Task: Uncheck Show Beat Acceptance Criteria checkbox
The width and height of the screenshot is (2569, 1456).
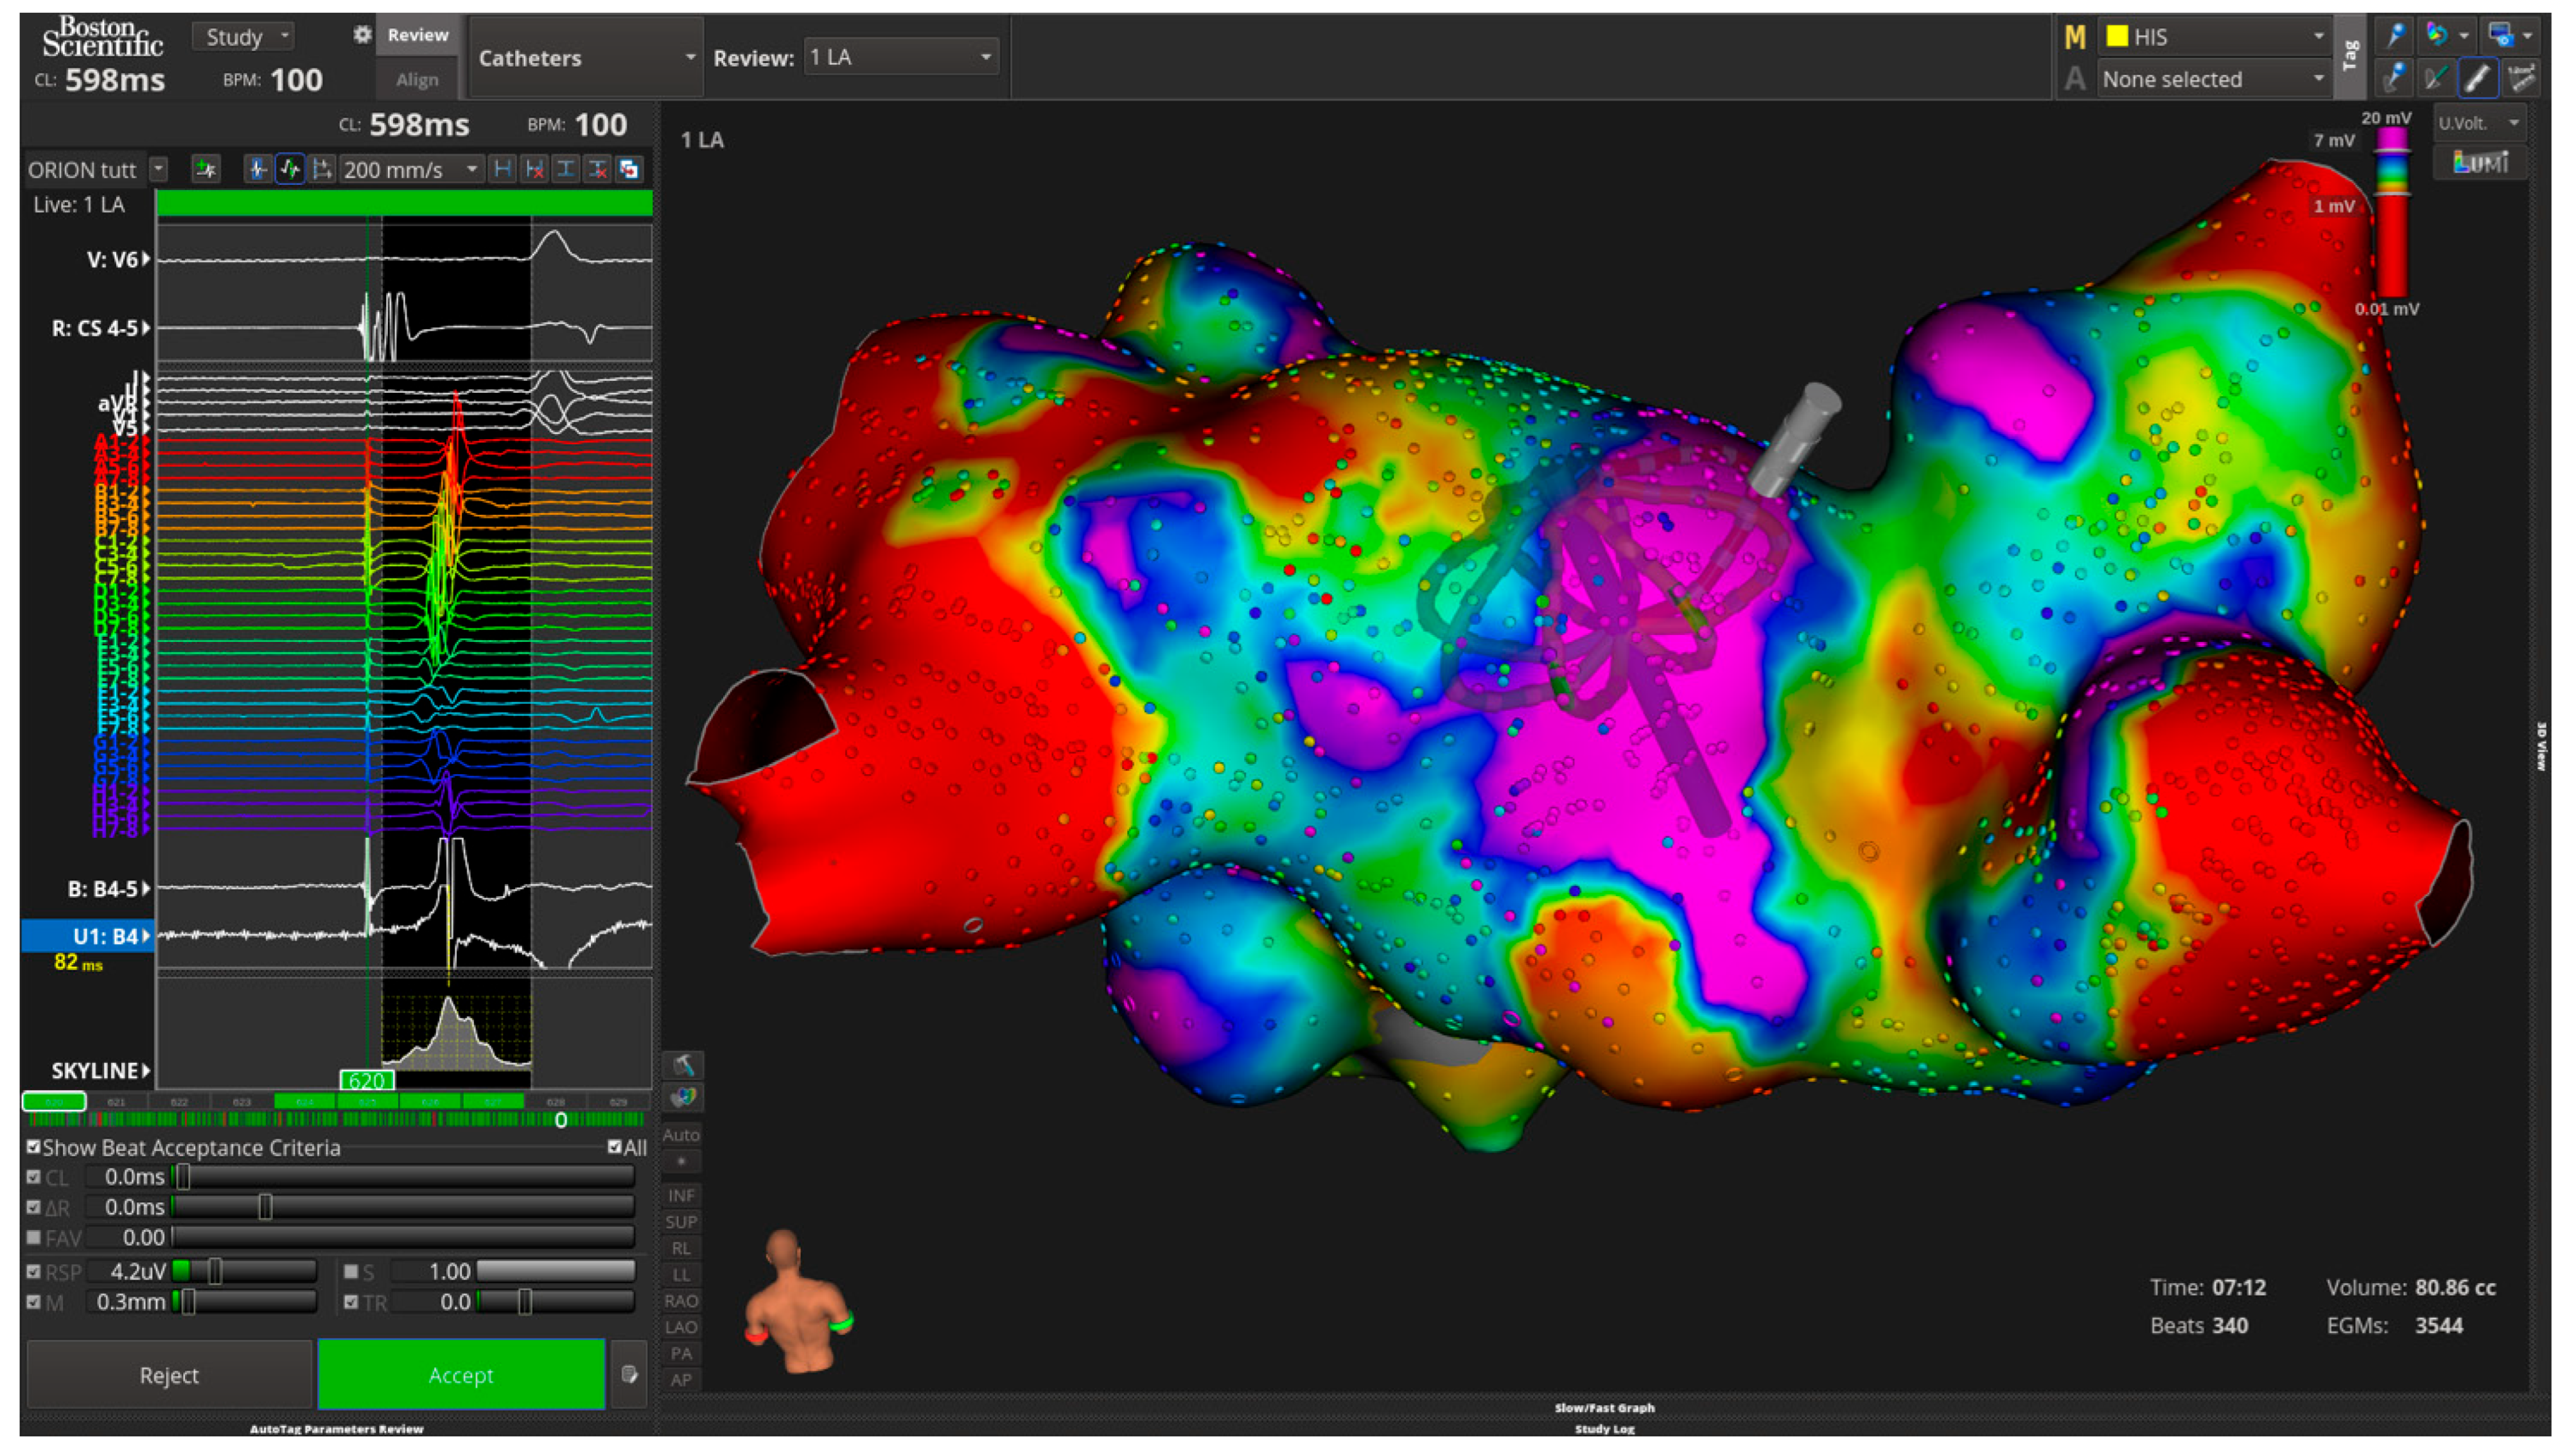Action: [x=34, y=1147]
